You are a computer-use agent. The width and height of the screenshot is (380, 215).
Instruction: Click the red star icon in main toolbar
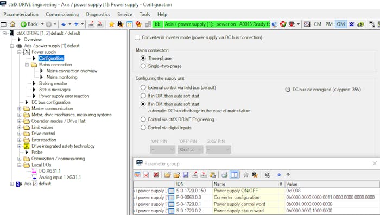tap(138, 24)
